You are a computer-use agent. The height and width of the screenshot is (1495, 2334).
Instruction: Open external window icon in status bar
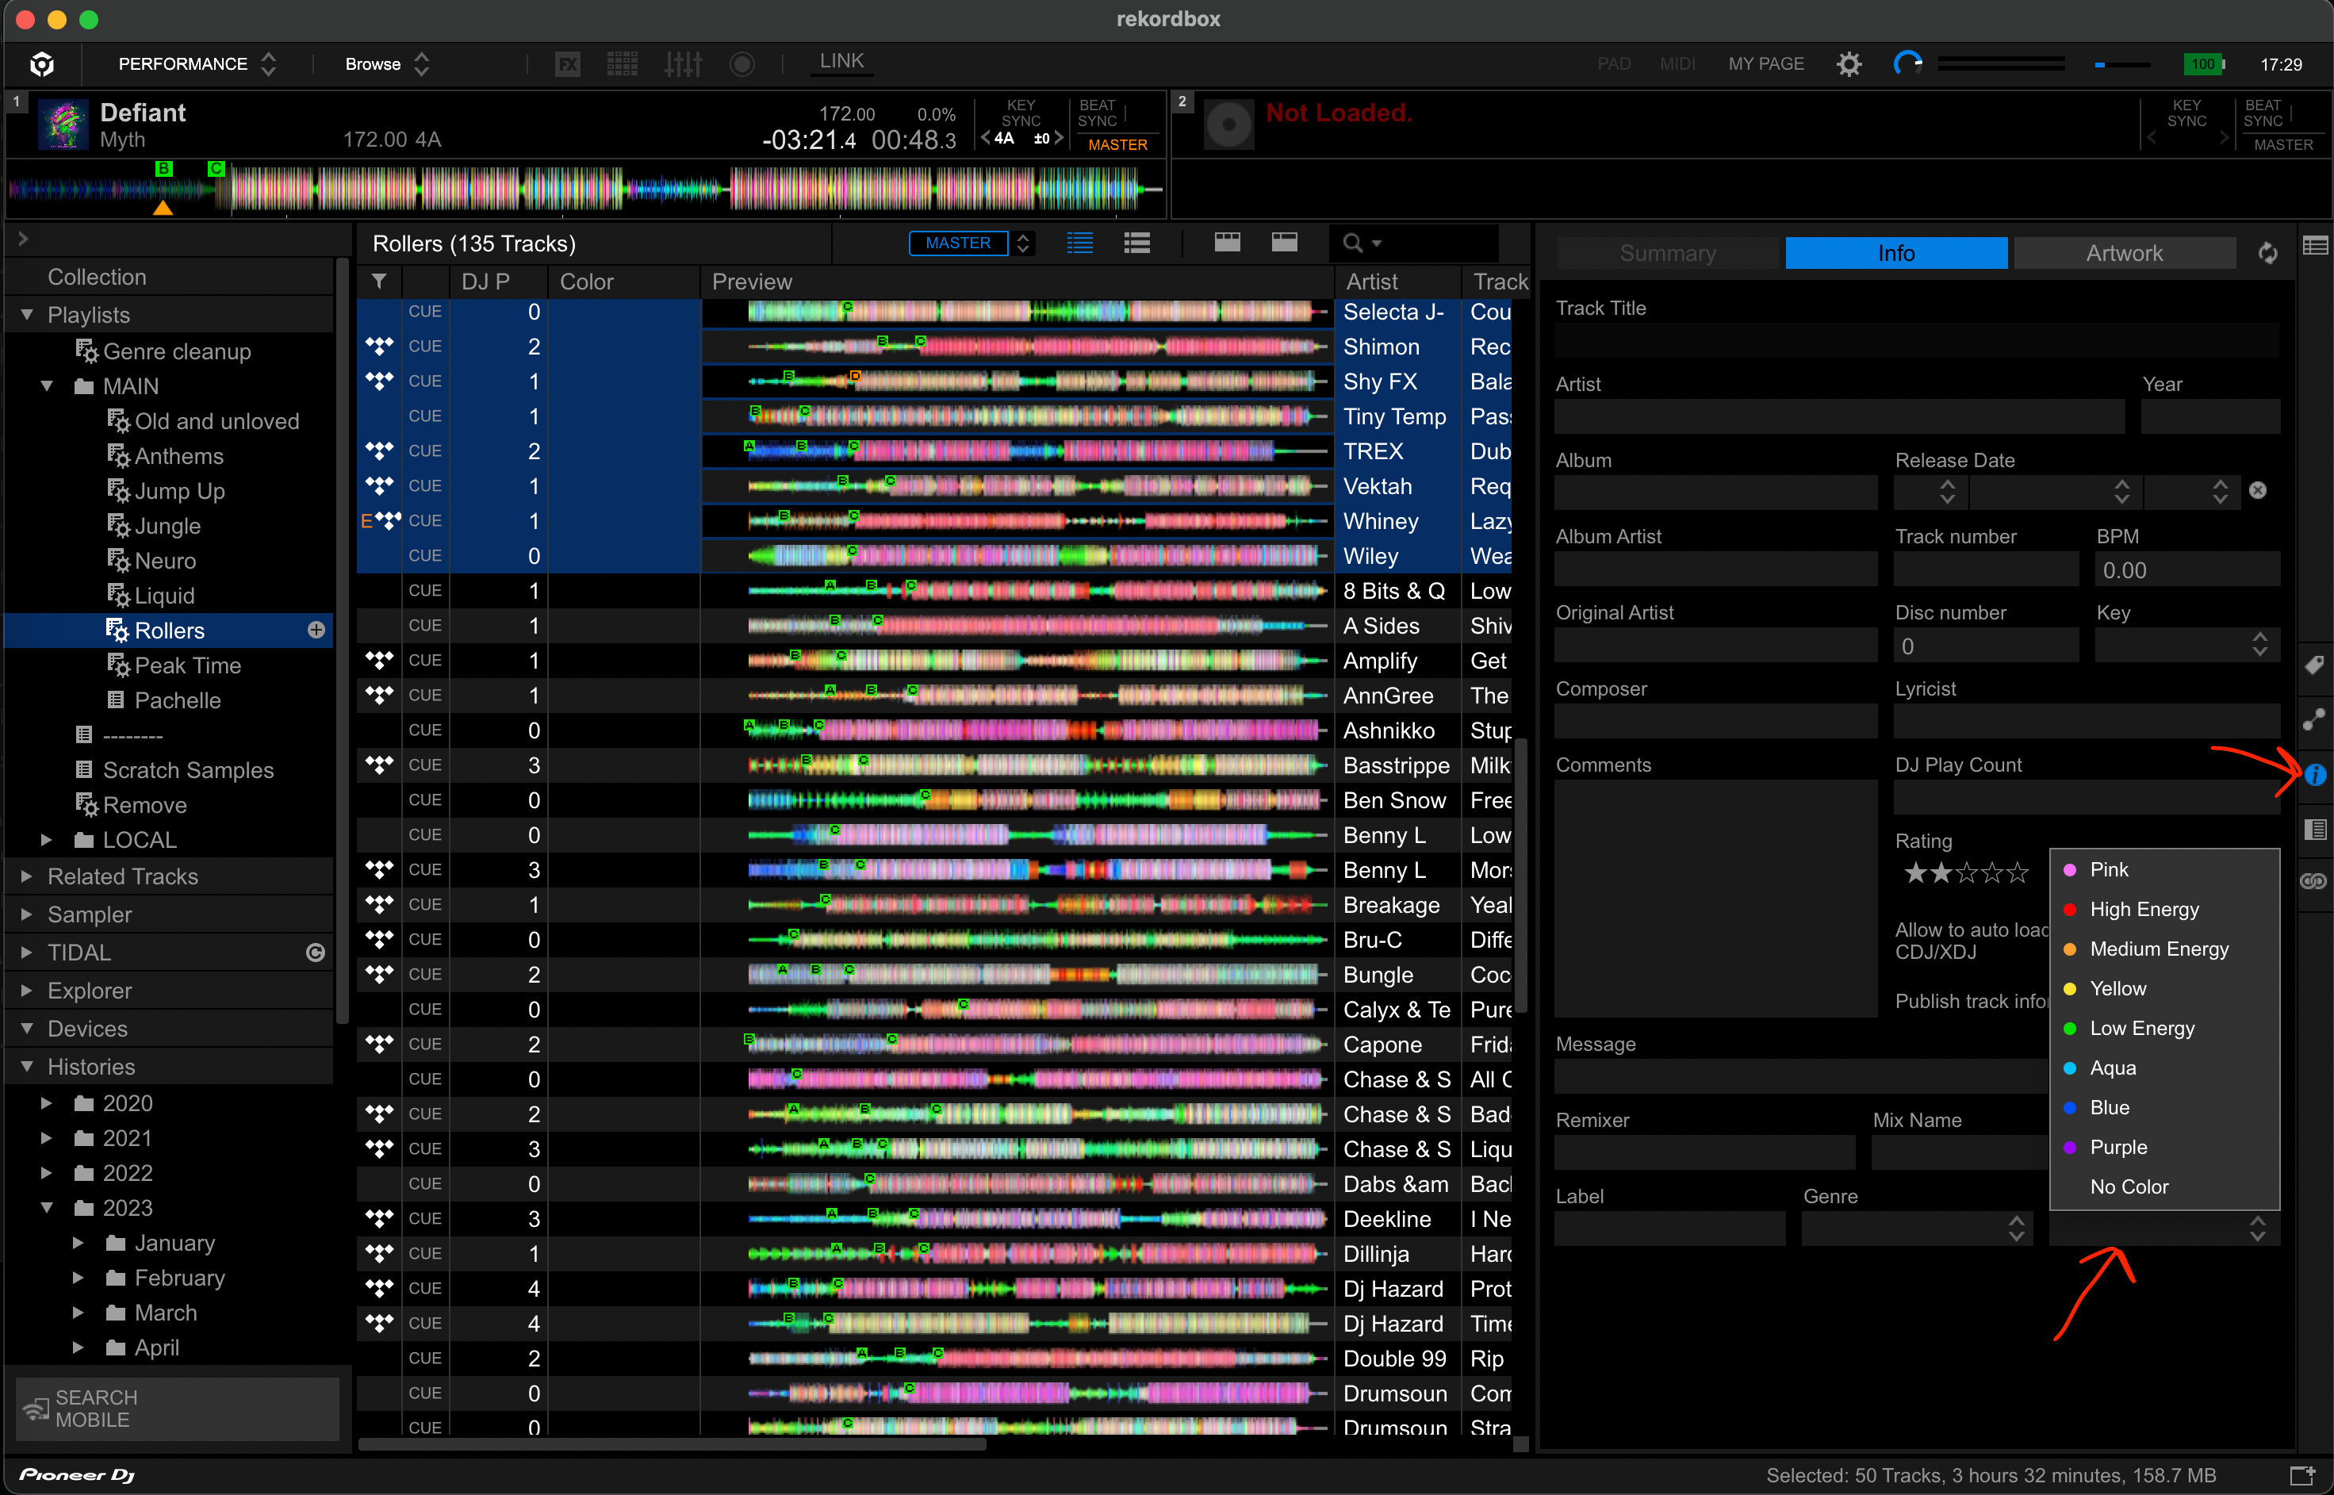(x=2302, y=1476)
